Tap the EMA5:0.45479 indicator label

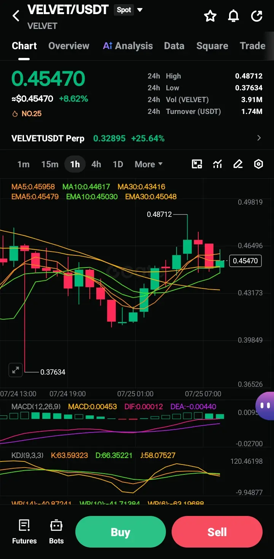pos(35,197)
